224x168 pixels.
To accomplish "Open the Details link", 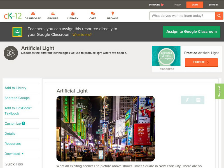I will click(10, 134).
